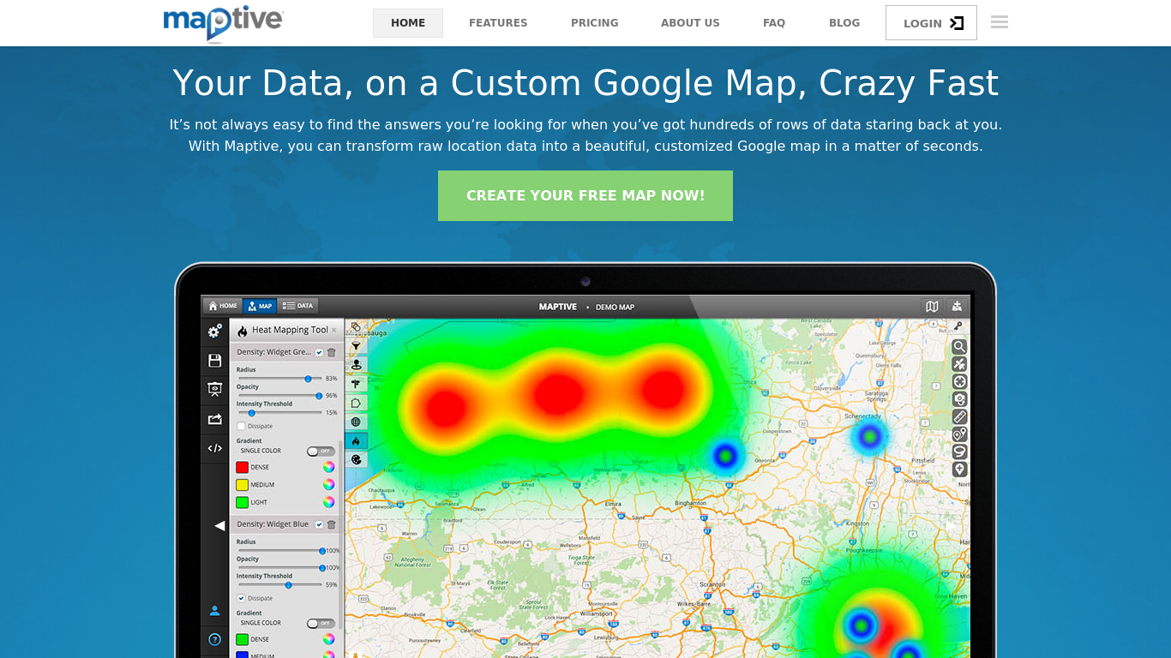1171x658 pixels.
Task: Open the embed code </> icon
Action: pyautogui.click(x=215, y=448)
